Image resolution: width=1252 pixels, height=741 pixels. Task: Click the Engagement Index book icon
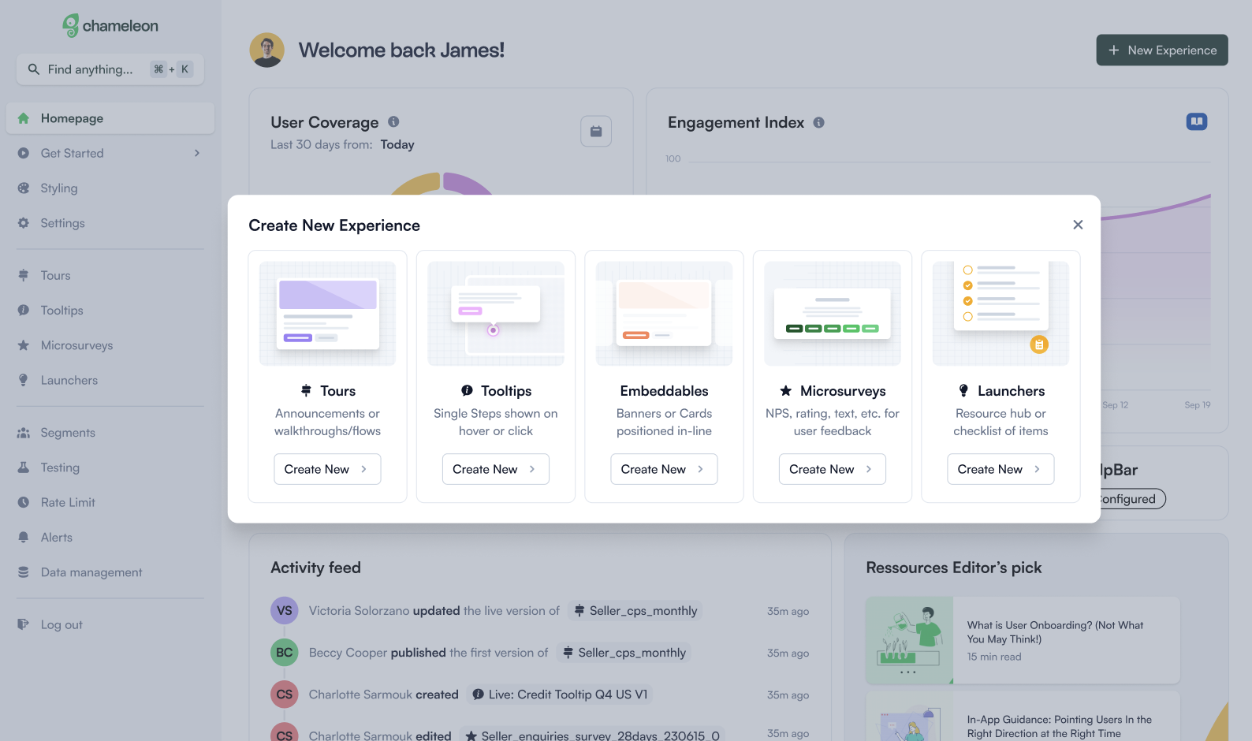pyautogui.click(x=1197, y=121)
